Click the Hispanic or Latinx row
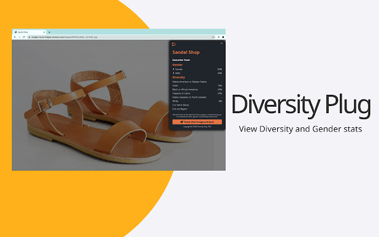Viewport: 379px width, 237px height. pos(197,94)
